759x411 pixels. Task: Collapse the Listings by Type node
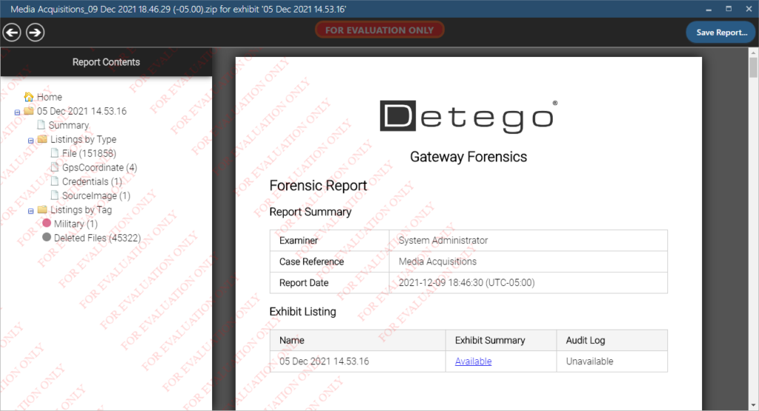(31, 140)
